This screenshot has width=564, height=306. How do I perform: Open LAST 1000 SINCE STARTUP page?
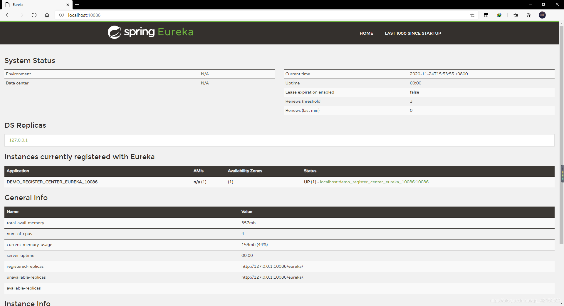coord(413,33)
